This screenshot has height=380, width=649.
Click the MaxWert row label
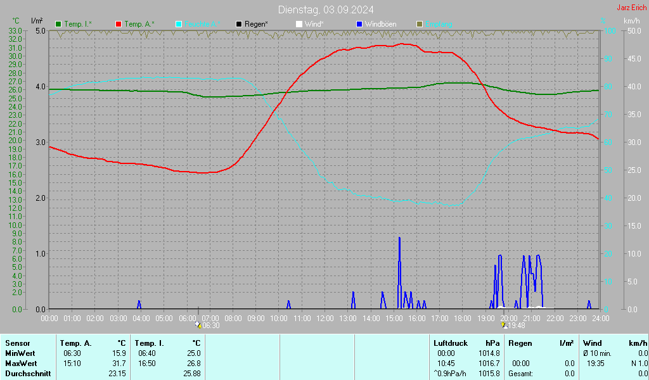(x=22, y=363)
